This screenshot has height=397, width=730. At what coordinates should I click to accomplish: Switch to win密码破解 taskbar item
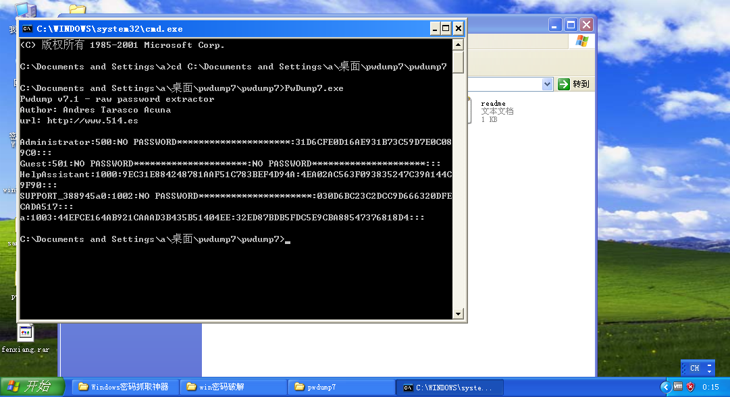[233, 387]
